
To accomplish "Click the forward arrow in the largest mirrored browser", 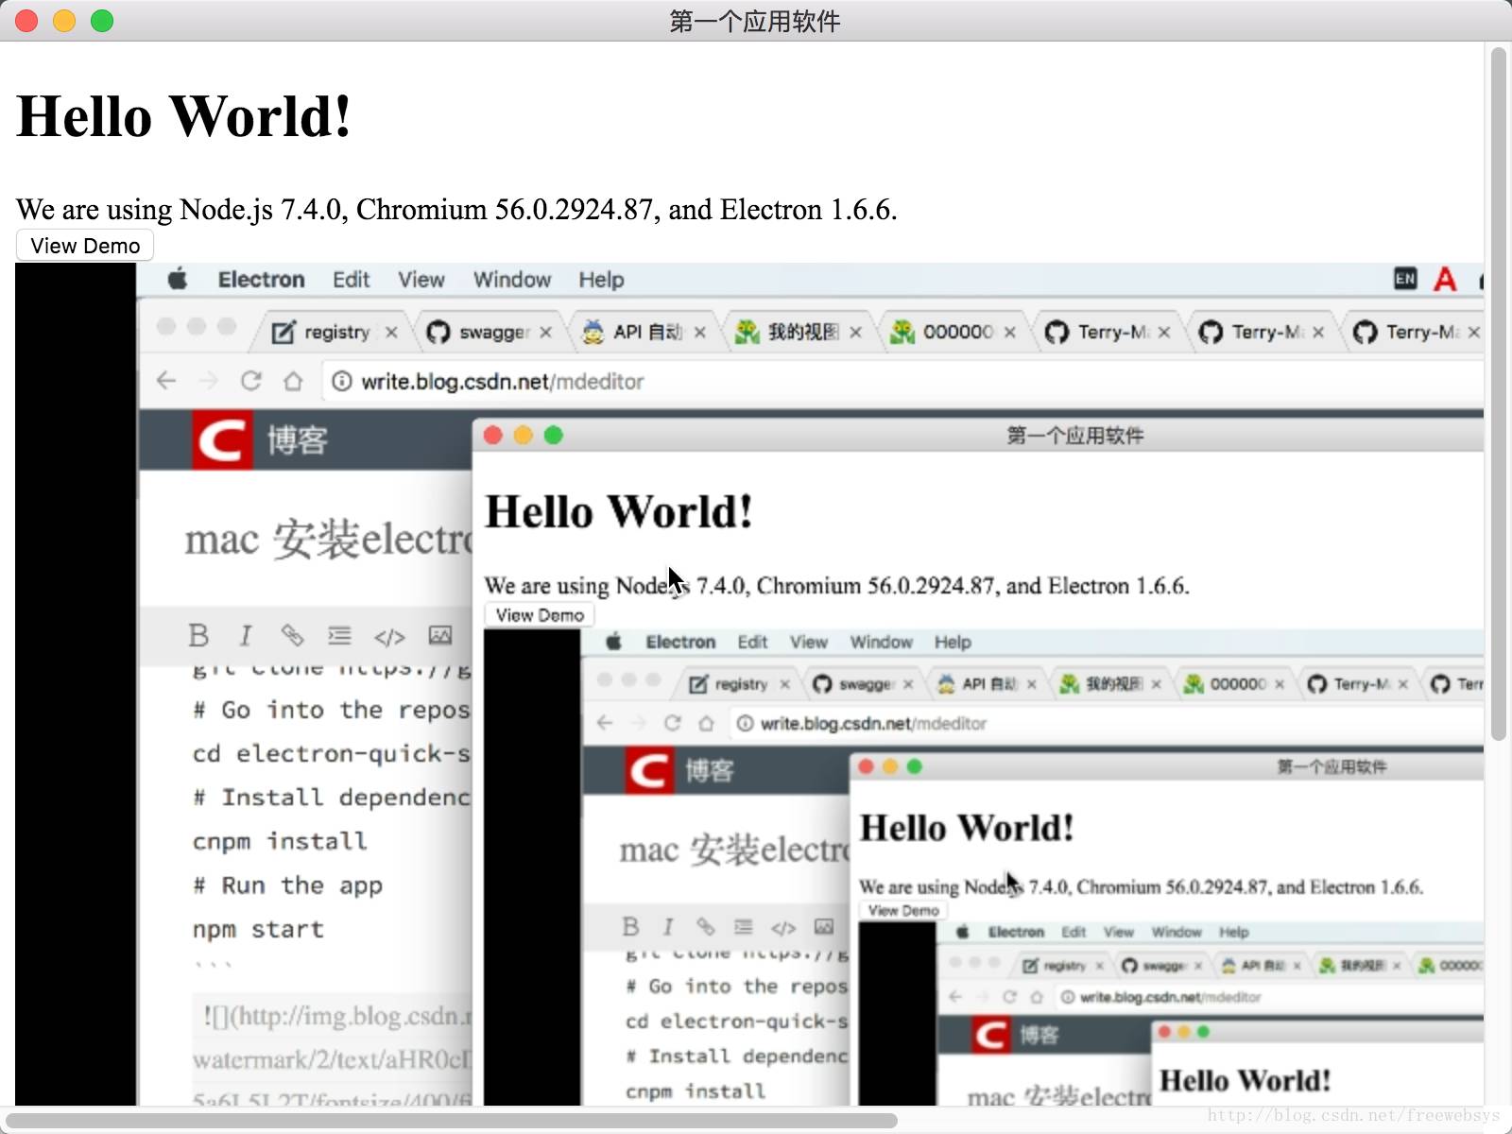I will [209, 381].
